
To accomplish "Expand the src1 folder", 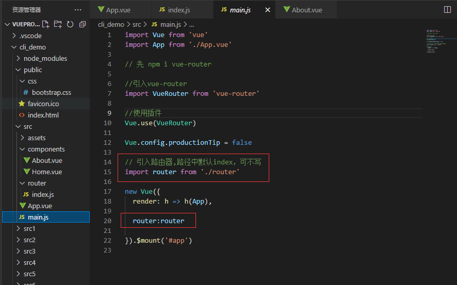I will click(x=19, y=228).
